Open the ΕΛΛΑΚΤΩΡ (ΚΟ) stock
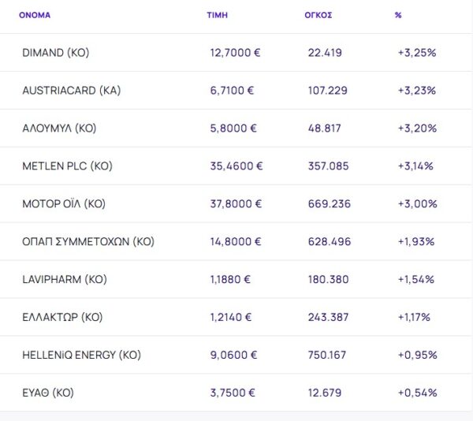473x421 pixels. click(62, 318)
